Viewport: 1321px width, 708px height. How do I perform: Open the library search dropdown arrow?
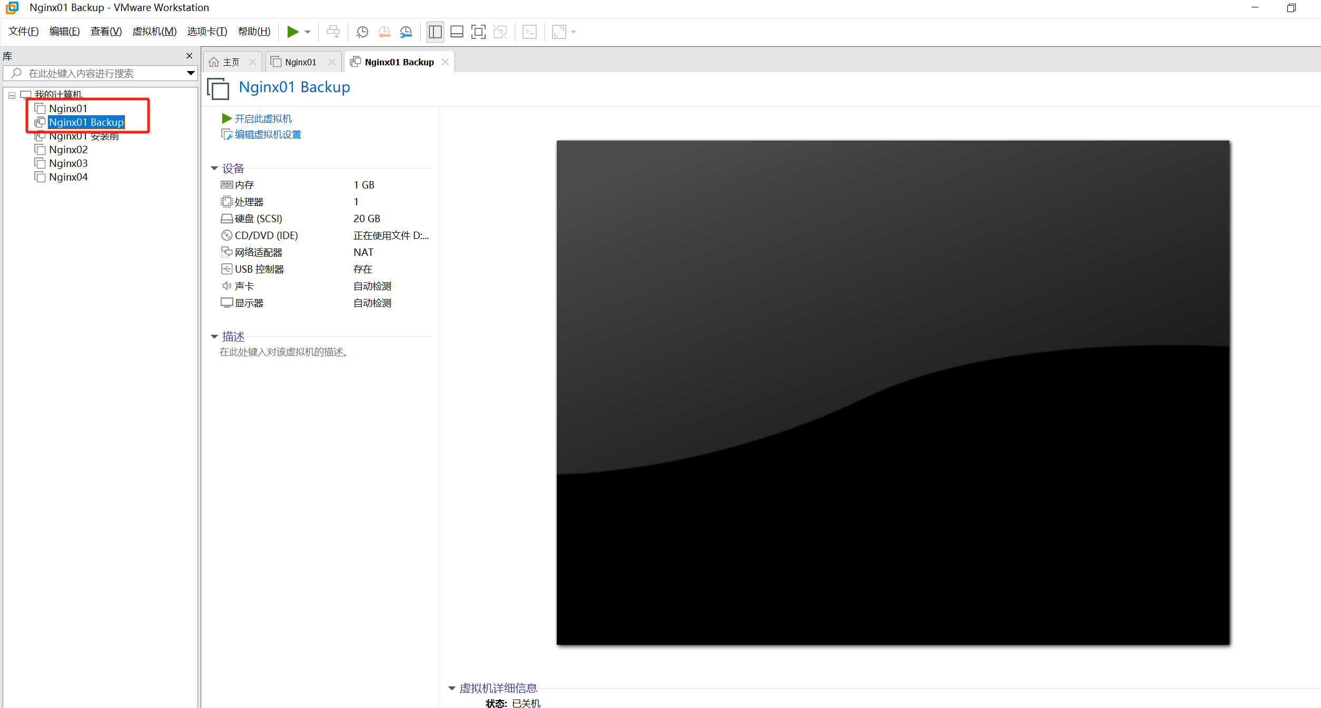[x=191, y=73]
